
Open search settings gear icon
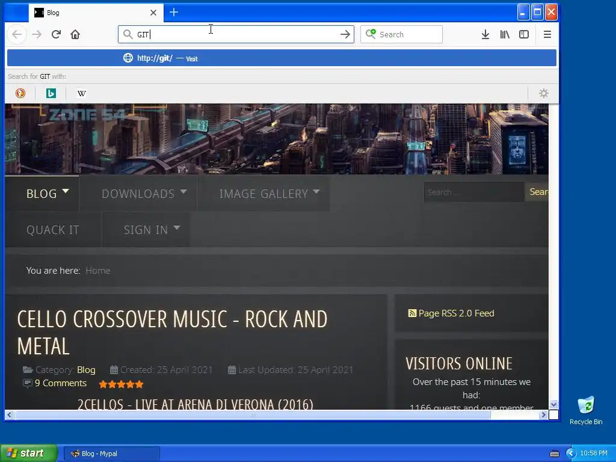[x=543, y=93]
